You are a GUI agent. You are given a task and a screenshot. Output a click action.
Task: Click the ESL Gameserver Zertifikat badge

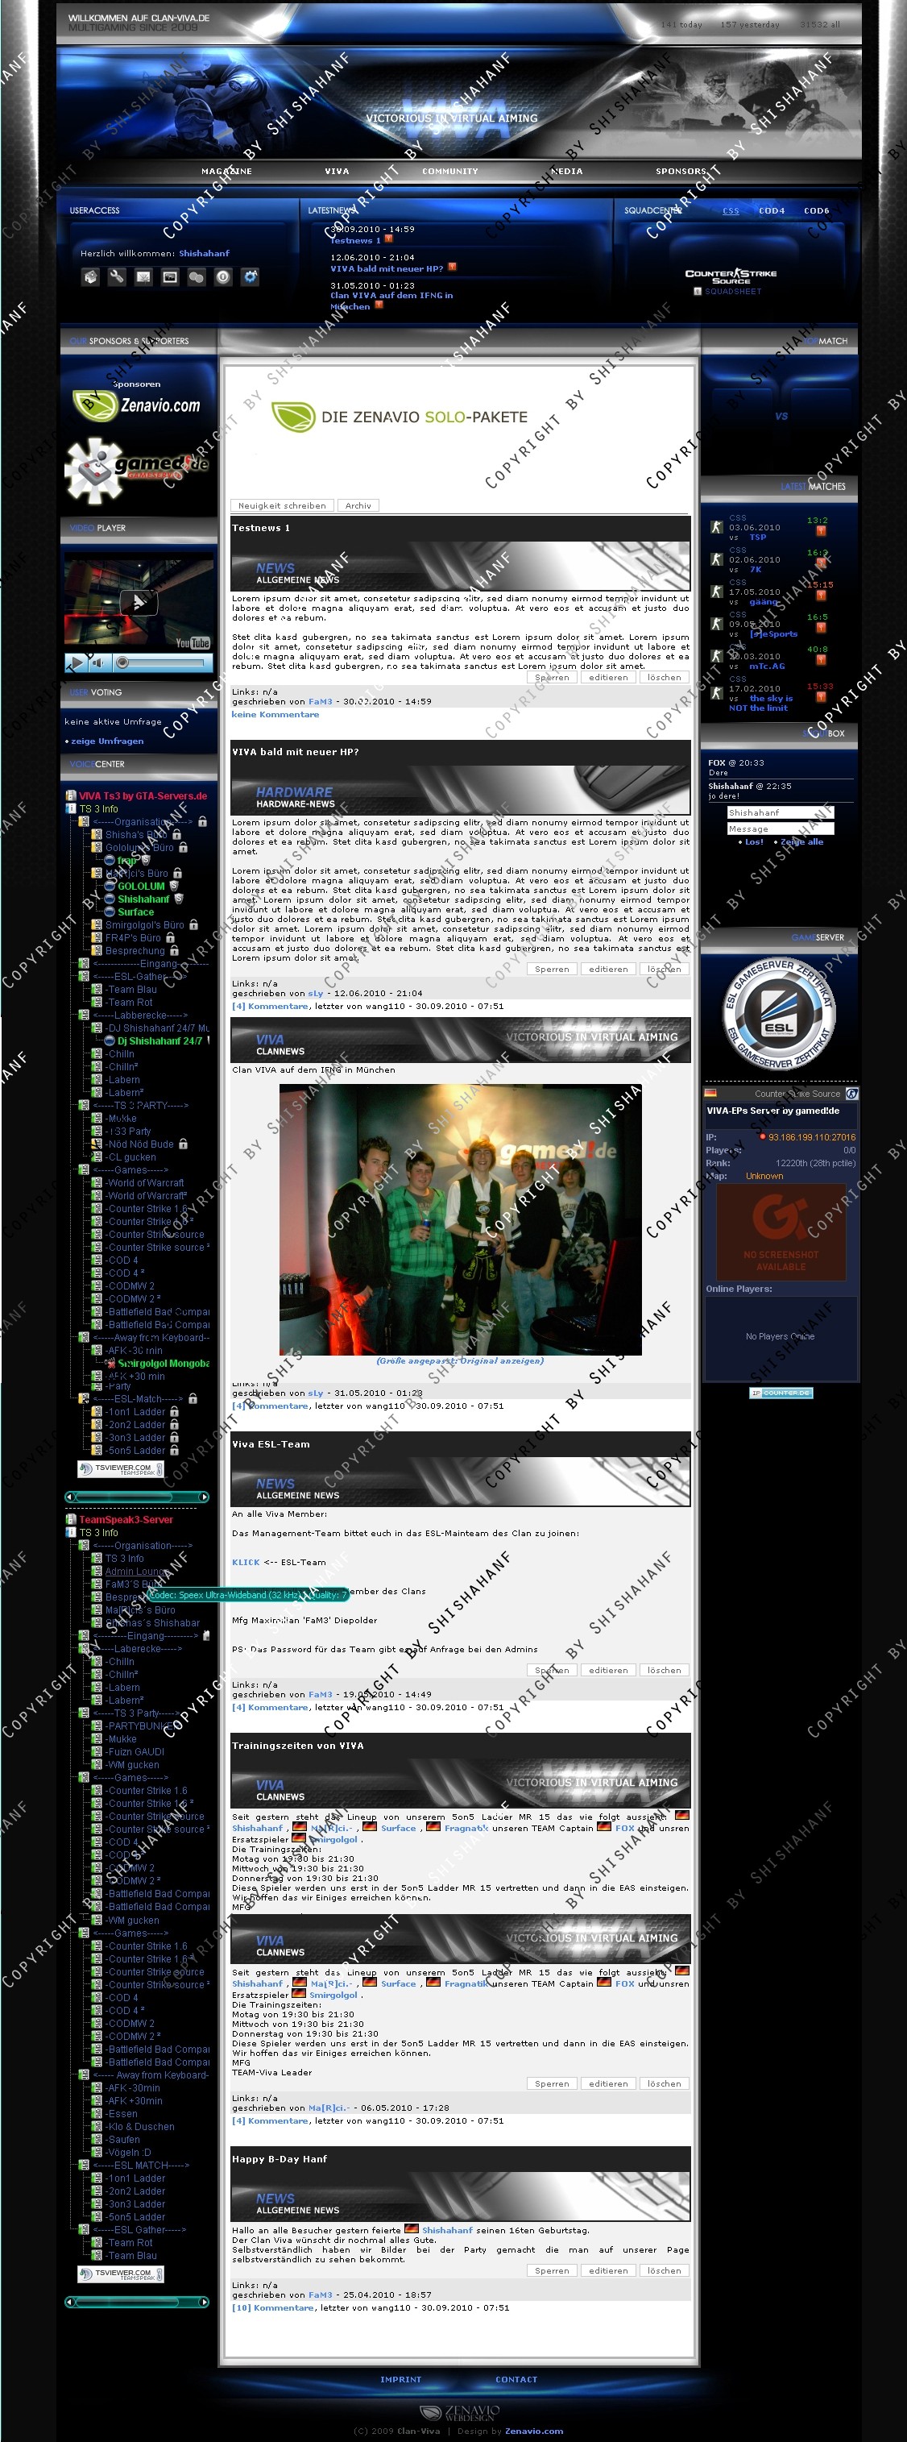click(780, 1015)
